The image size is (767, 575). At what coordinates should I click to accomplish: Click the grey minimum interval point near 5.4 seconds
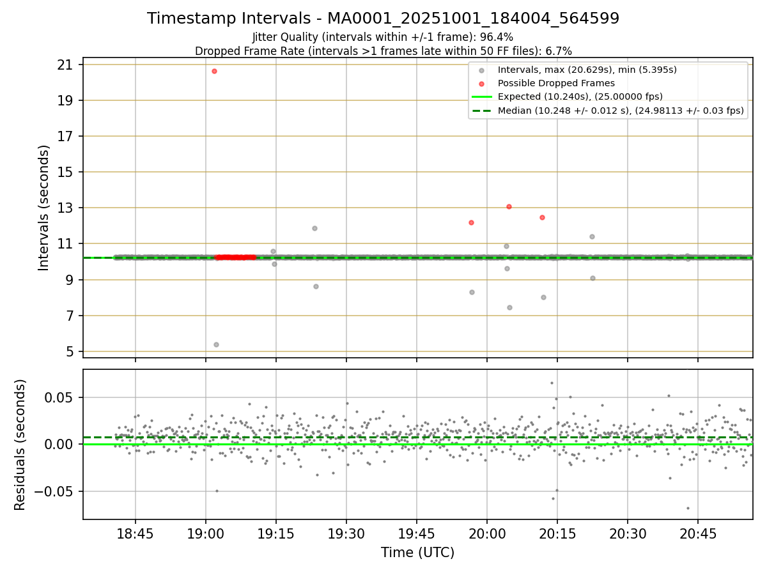point(216,344)
